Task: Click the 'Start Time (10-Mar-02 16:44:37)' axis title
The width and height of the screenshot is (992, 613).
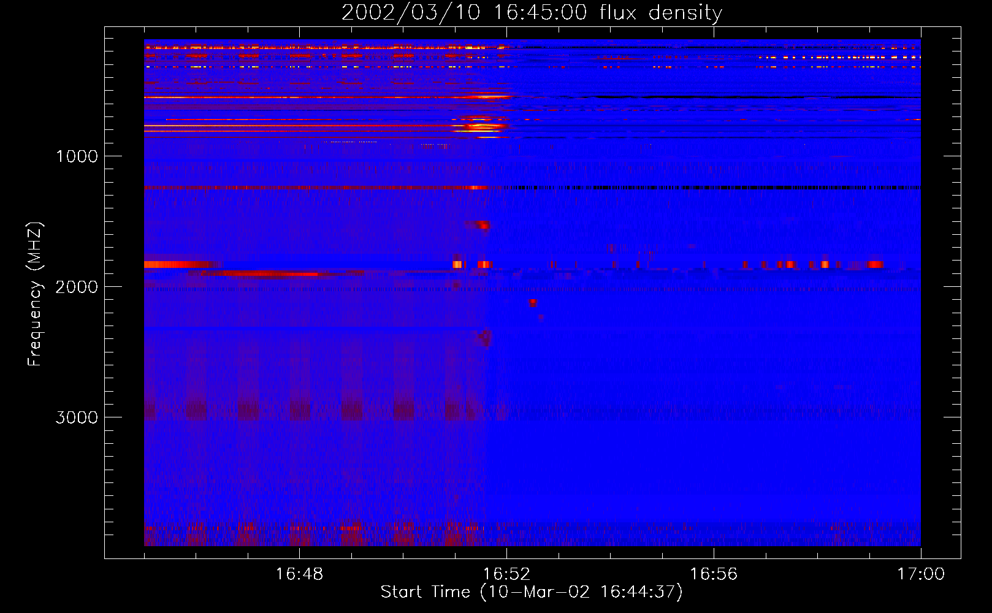Action: (532, 592)
